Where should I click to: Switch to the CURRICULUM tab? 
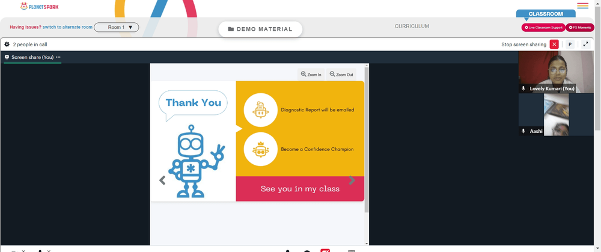(x=412, y=26)
